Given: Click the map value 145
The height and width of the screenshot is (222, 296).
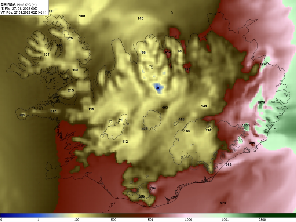Looking at the screenshot, I should point(140,18).
